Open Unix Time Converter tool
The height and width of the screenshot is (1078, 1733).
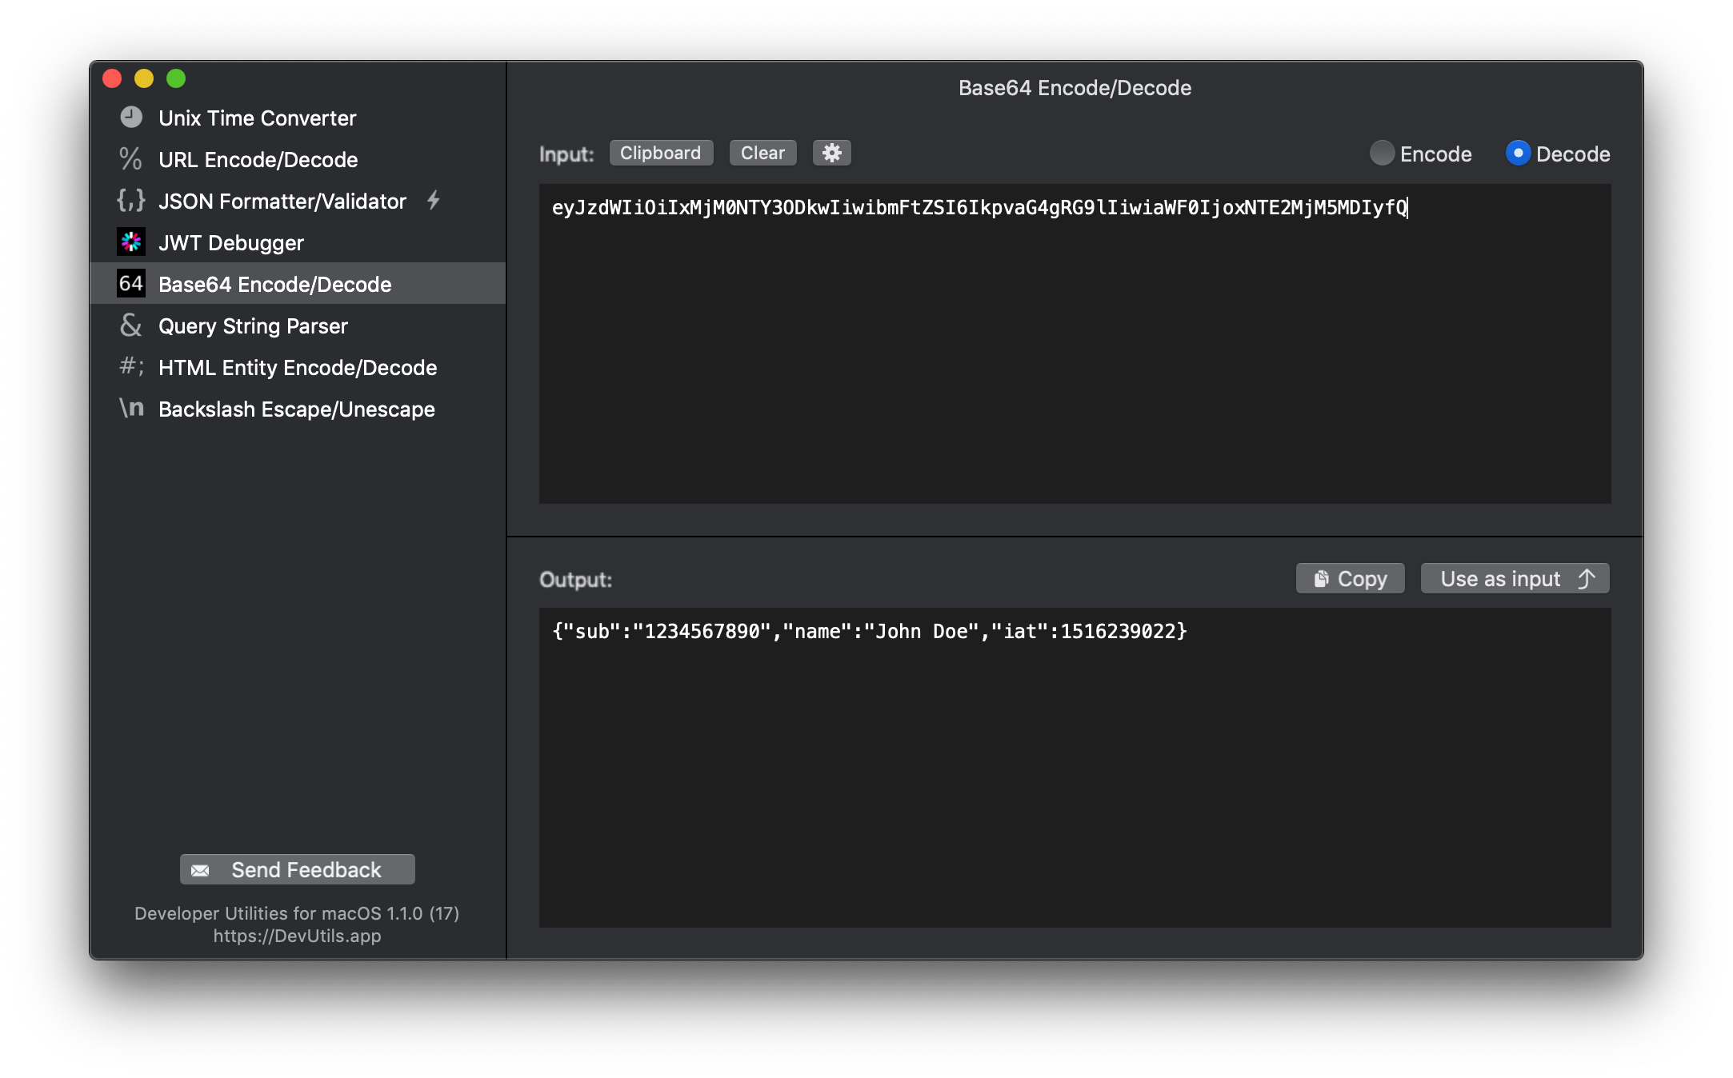point(298,118)
